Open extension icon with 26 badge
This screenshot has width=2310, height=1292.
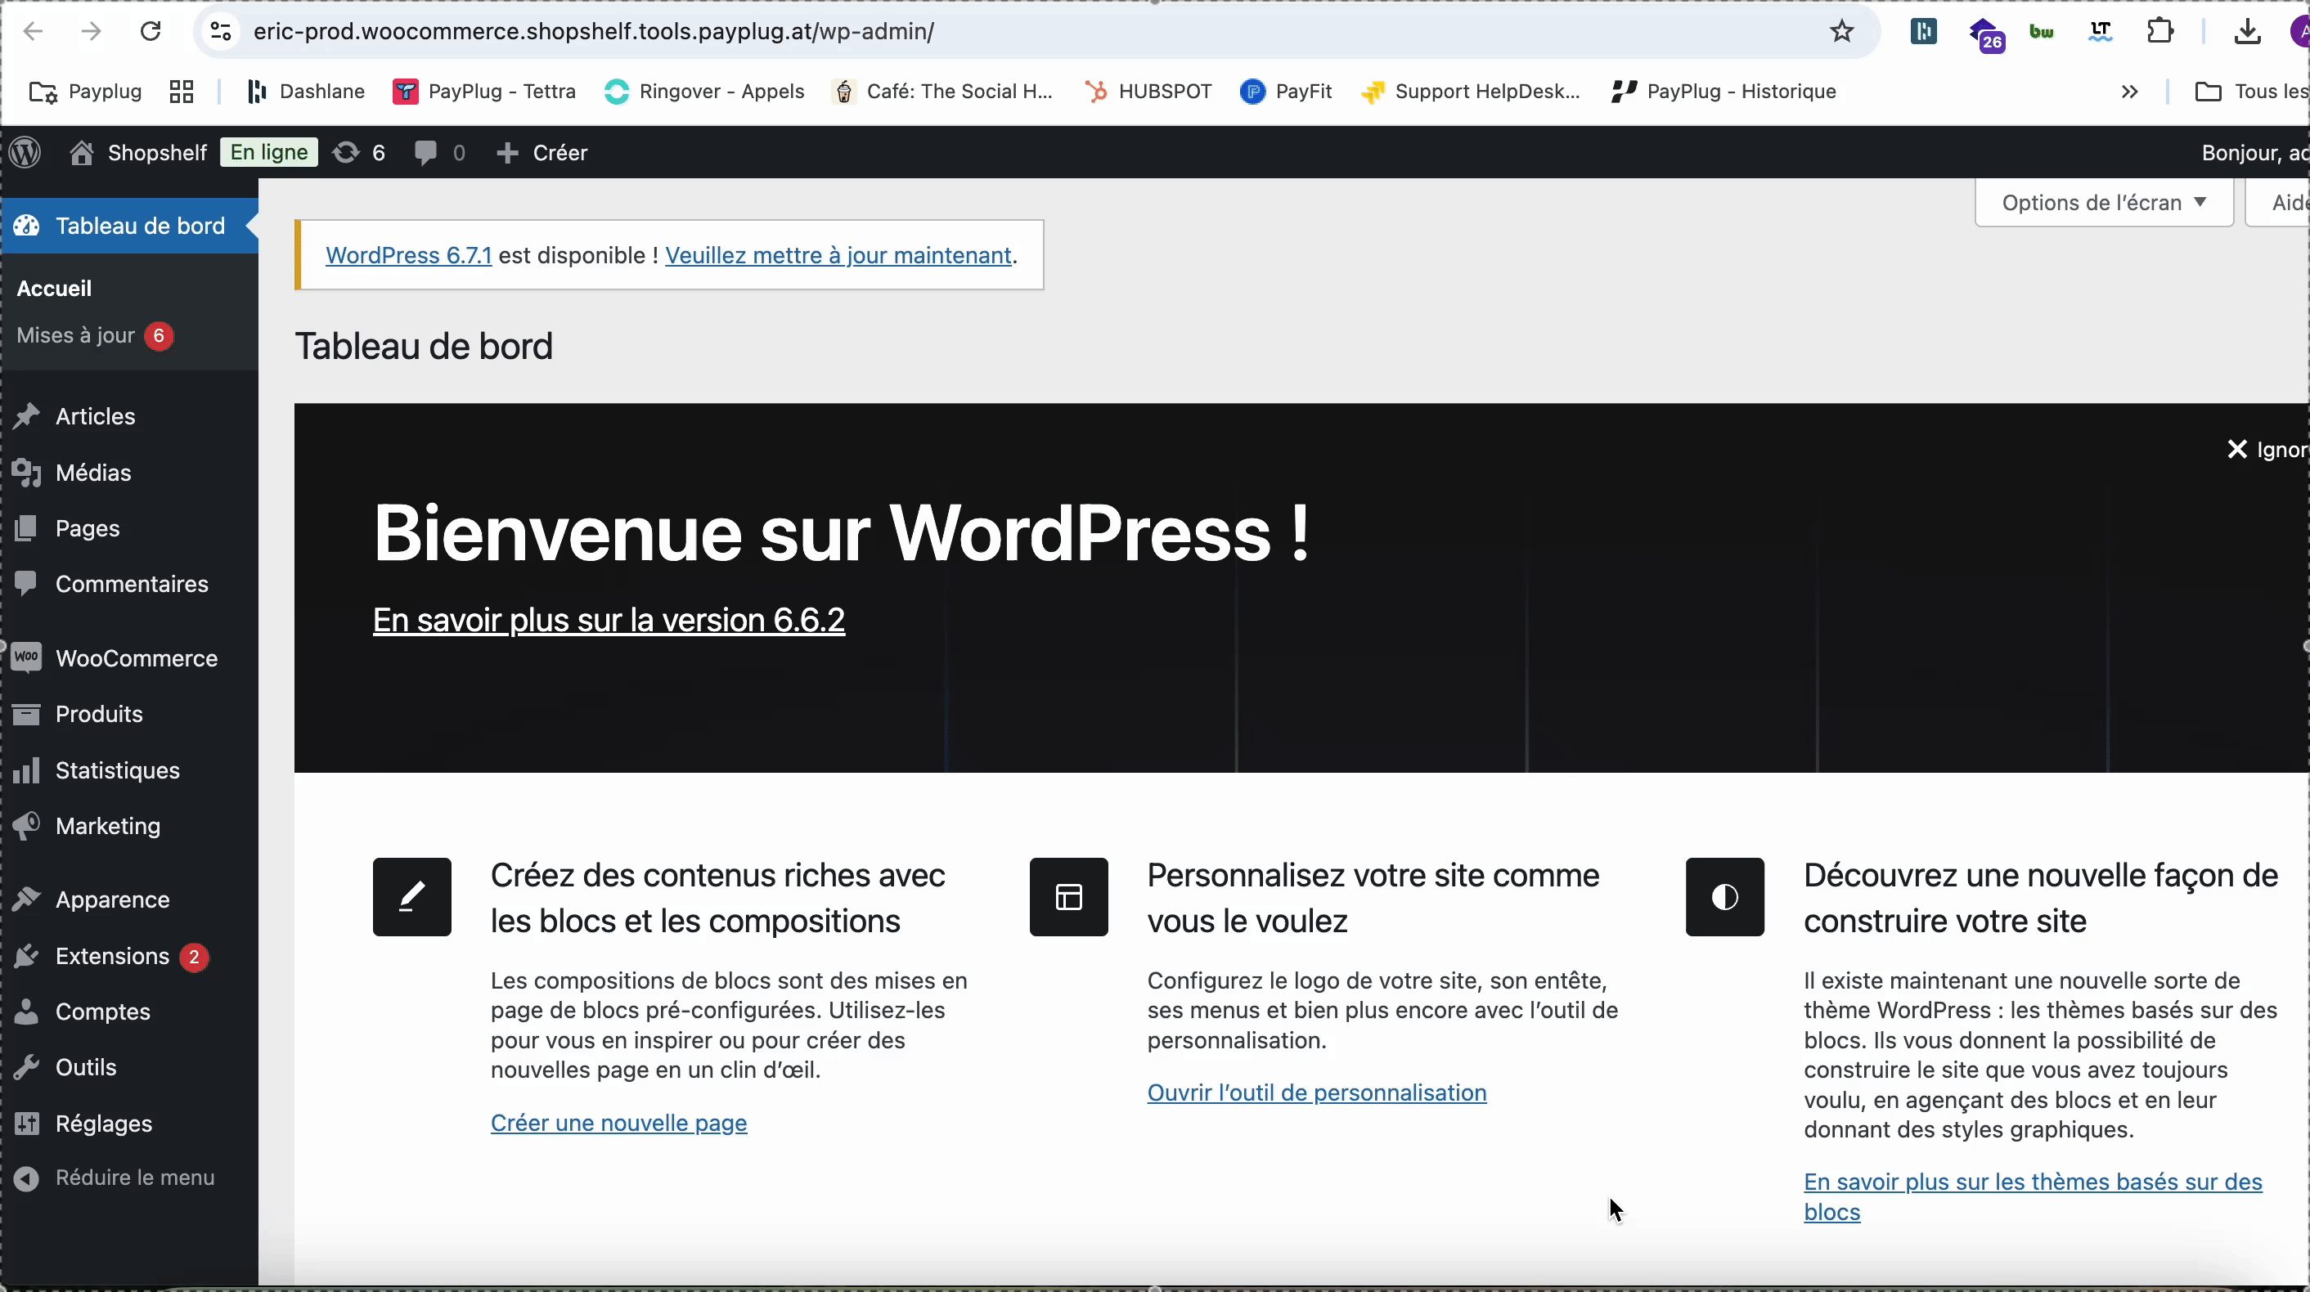(1985, 34)
